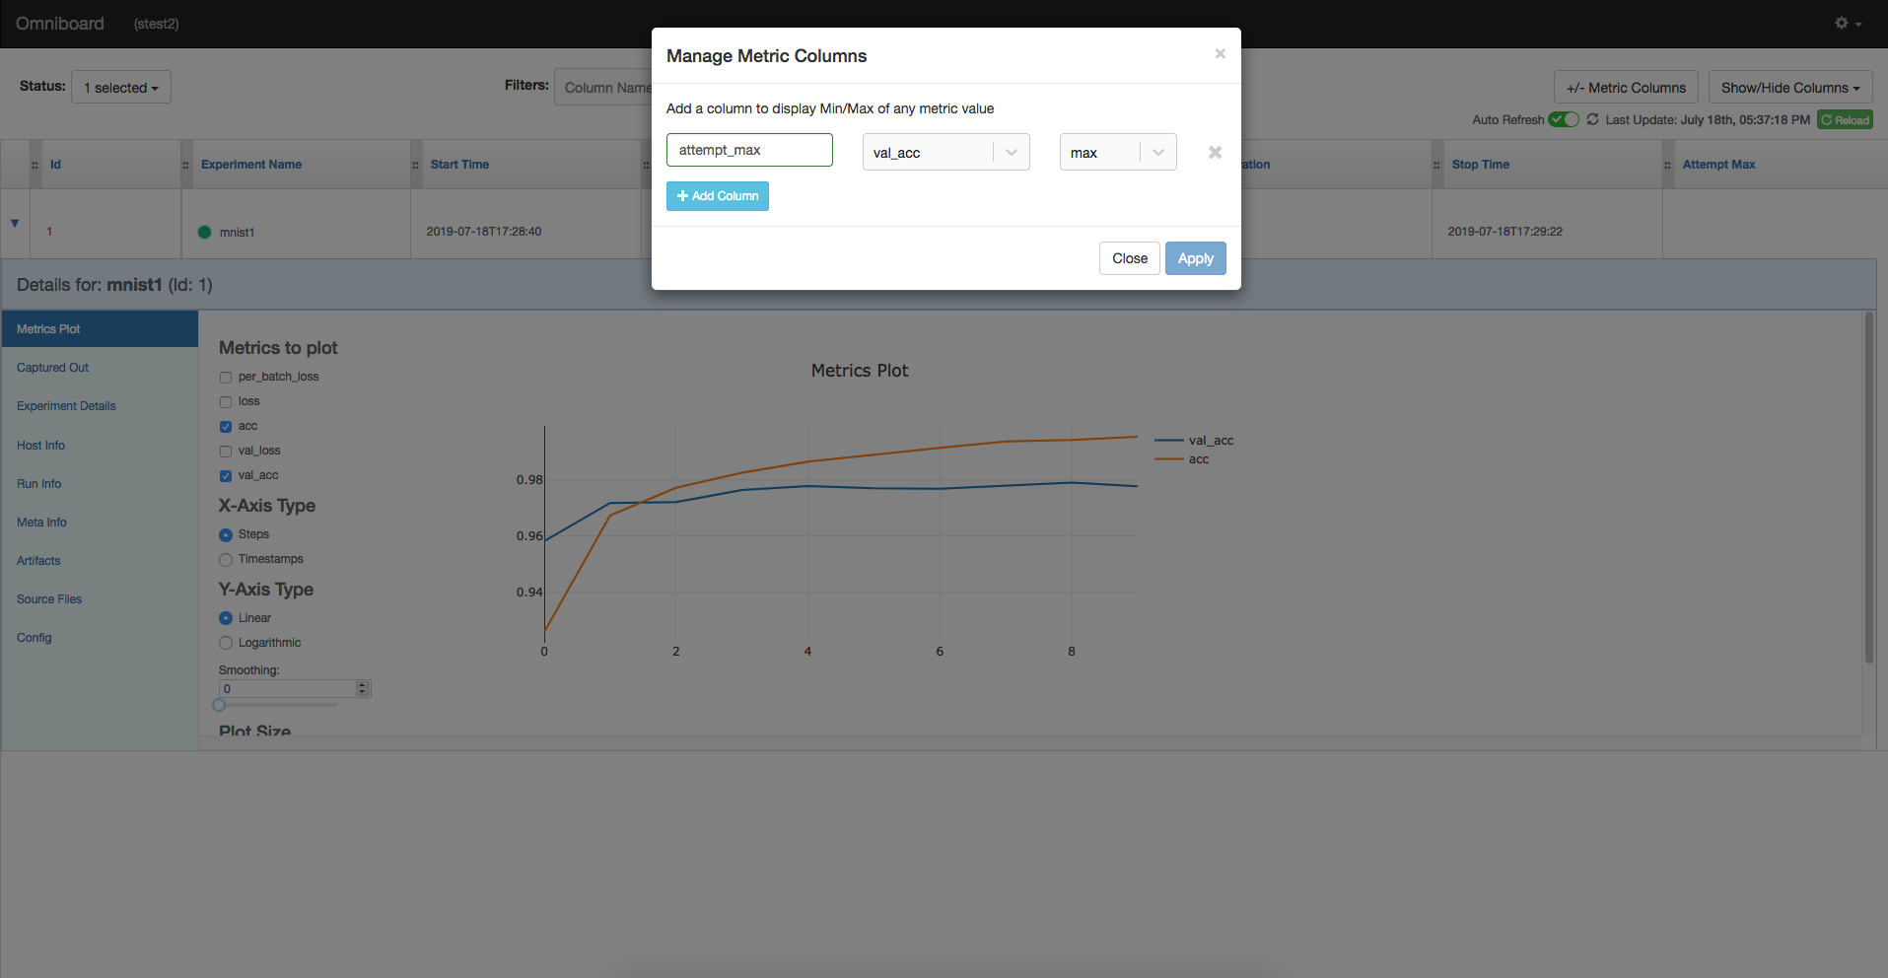The image size is (1888, 978).
Task: Select Steps as X-Axis type
Action: pyautogui.click(x=226, y=534)
